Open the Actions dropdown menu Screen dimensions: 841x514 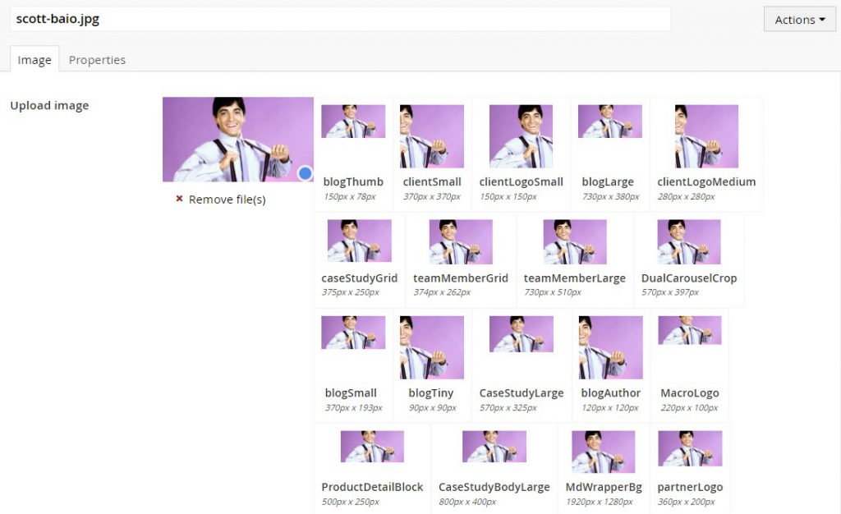click(x=799, y=20)
